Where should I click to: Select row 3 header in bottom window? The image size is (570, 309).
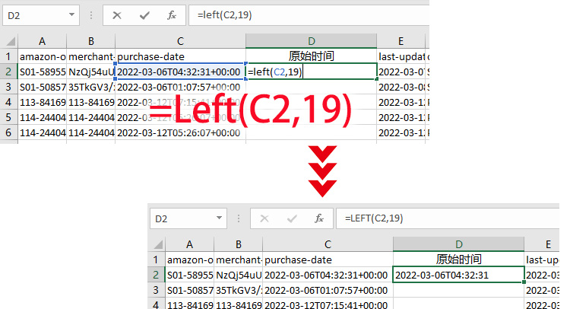pos(157,290)
